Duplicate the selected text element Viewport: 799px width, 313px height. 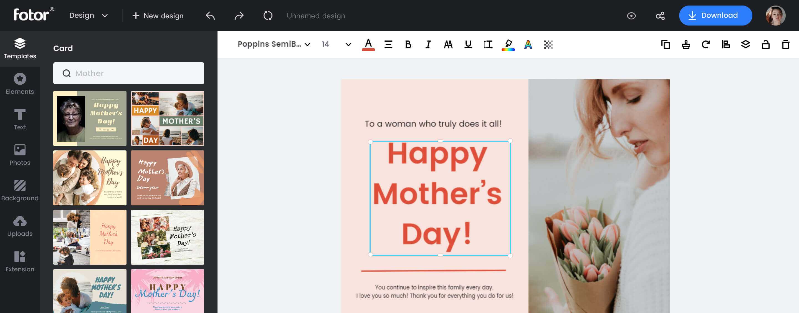665,44
